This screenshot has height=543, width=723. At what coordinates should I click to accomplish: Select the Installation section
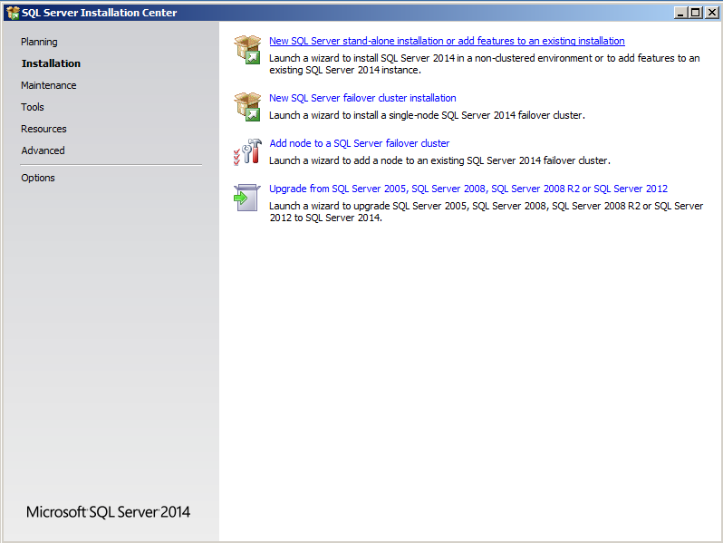tap(51, 63)
